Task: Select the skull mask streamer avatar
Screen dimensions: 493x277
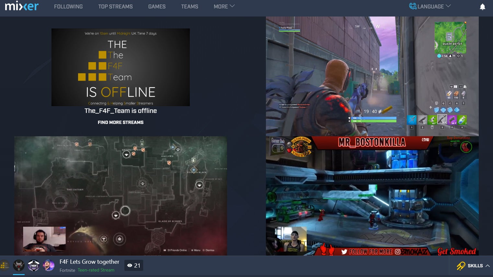Action: (19, 265)
